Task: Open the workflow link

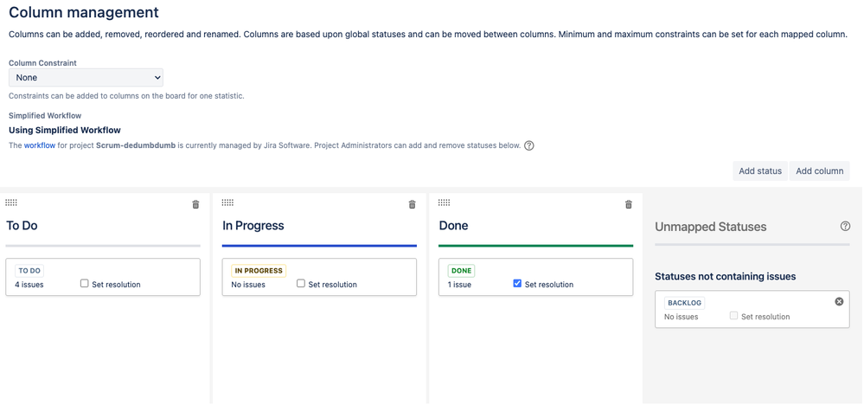Action: click(40, 146)
